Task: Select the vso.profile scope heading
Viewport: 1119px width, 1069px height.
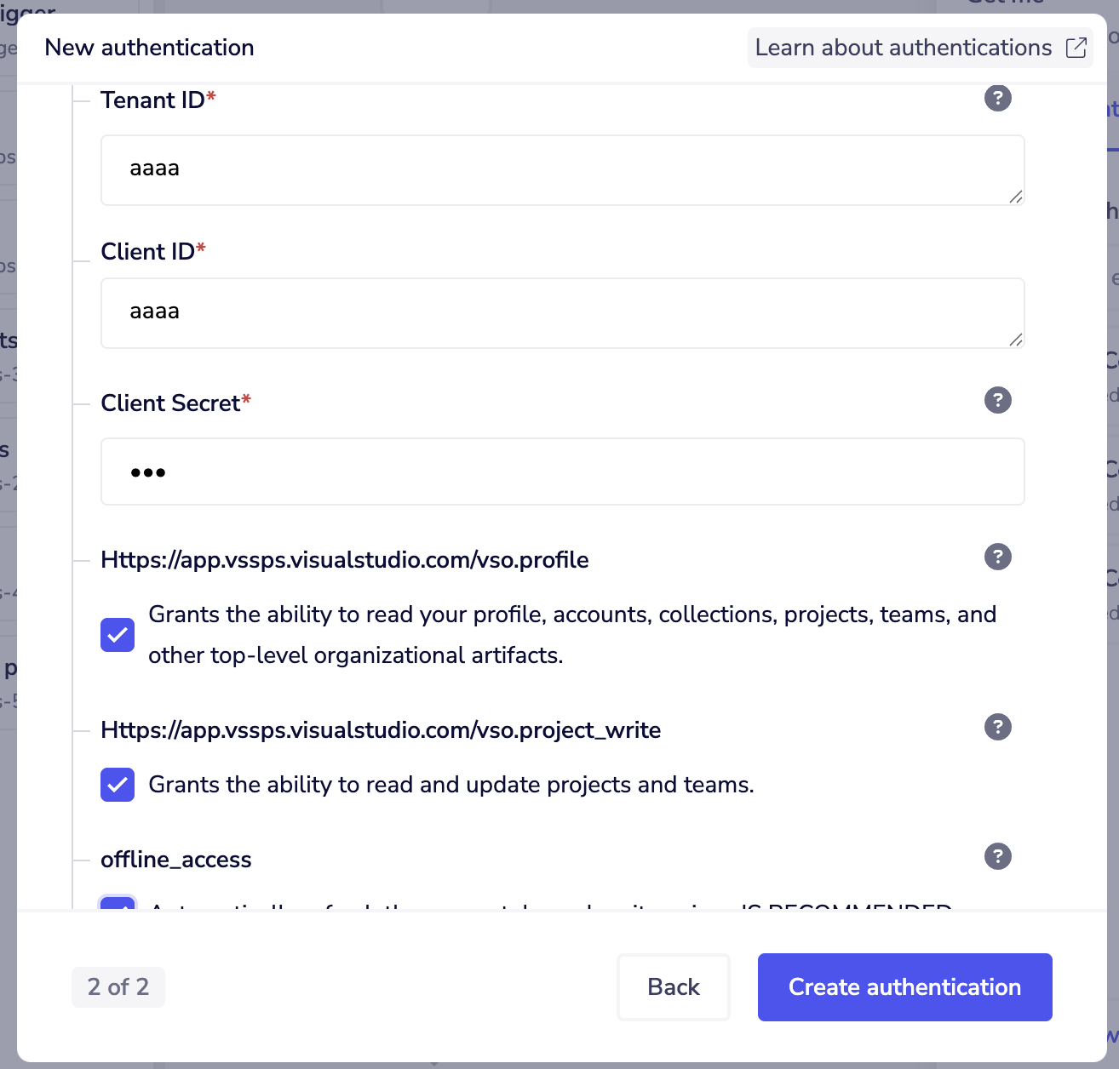Action: [345, 560]
